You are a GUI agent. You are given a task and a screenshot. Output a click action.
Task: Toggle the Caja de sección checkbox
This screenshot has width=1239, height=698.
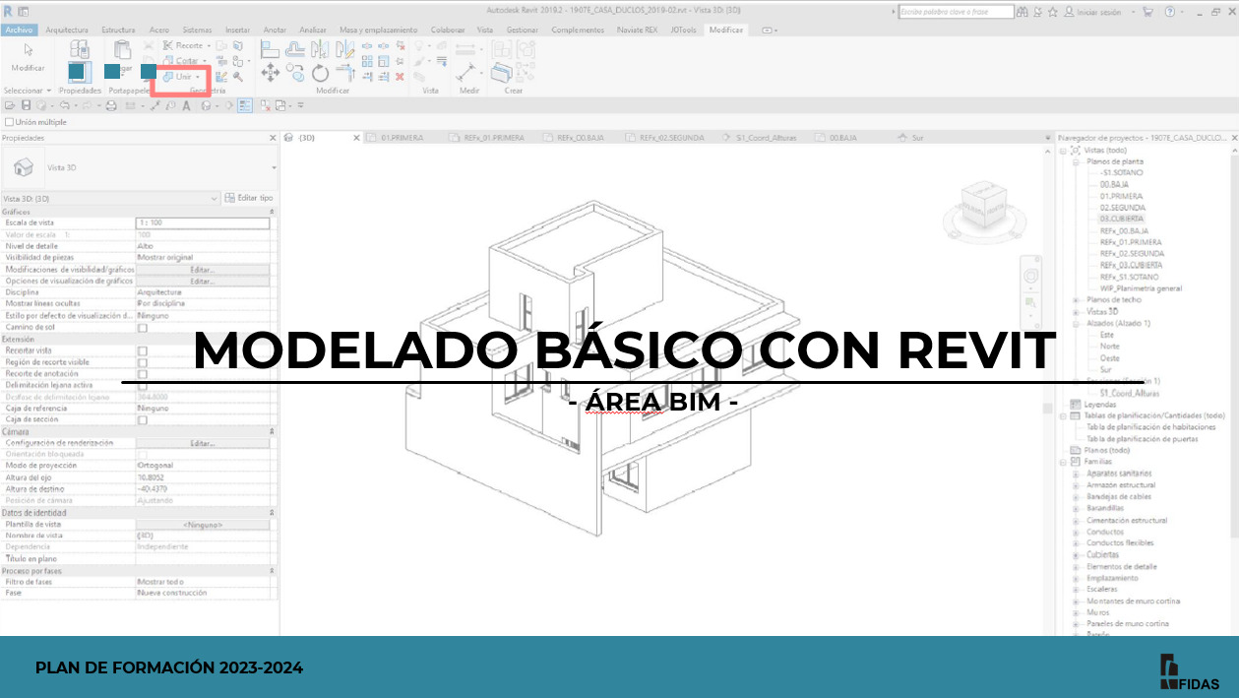pyautogui.click(x=144, y=418)
